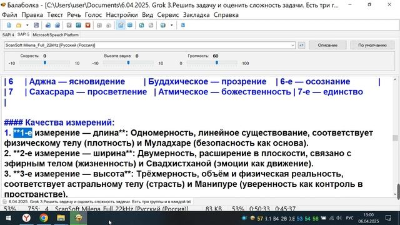Adjust the Скорость speed slider
Image resolution: width=400 pixels, height=225 pixels.
click(x=45, y=62)
